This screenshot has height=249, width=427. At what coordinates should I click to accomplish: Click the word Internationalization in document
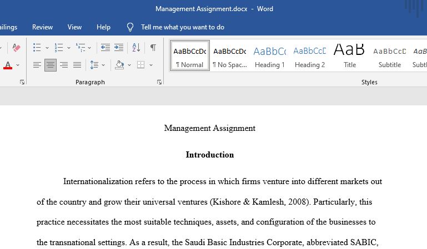click(x=98, y=181)
